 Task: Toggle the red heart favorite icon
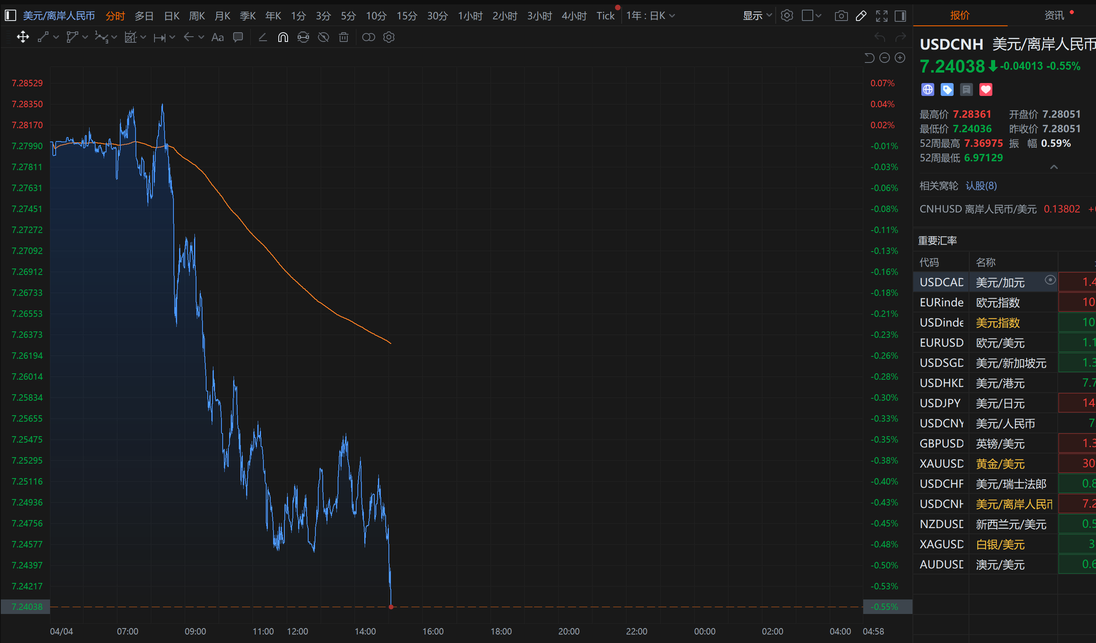click(985, 89)
